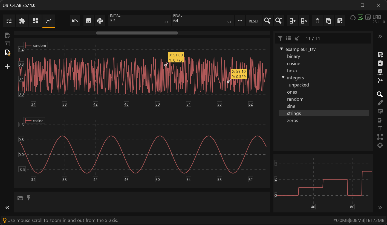Click the clipboard plus icon
Image resolution: width=387 pixels, height=225 pixels.
pos(380,63)
